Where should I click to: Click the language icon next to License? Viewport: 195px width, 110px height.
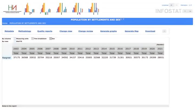(x=171, y=5)
